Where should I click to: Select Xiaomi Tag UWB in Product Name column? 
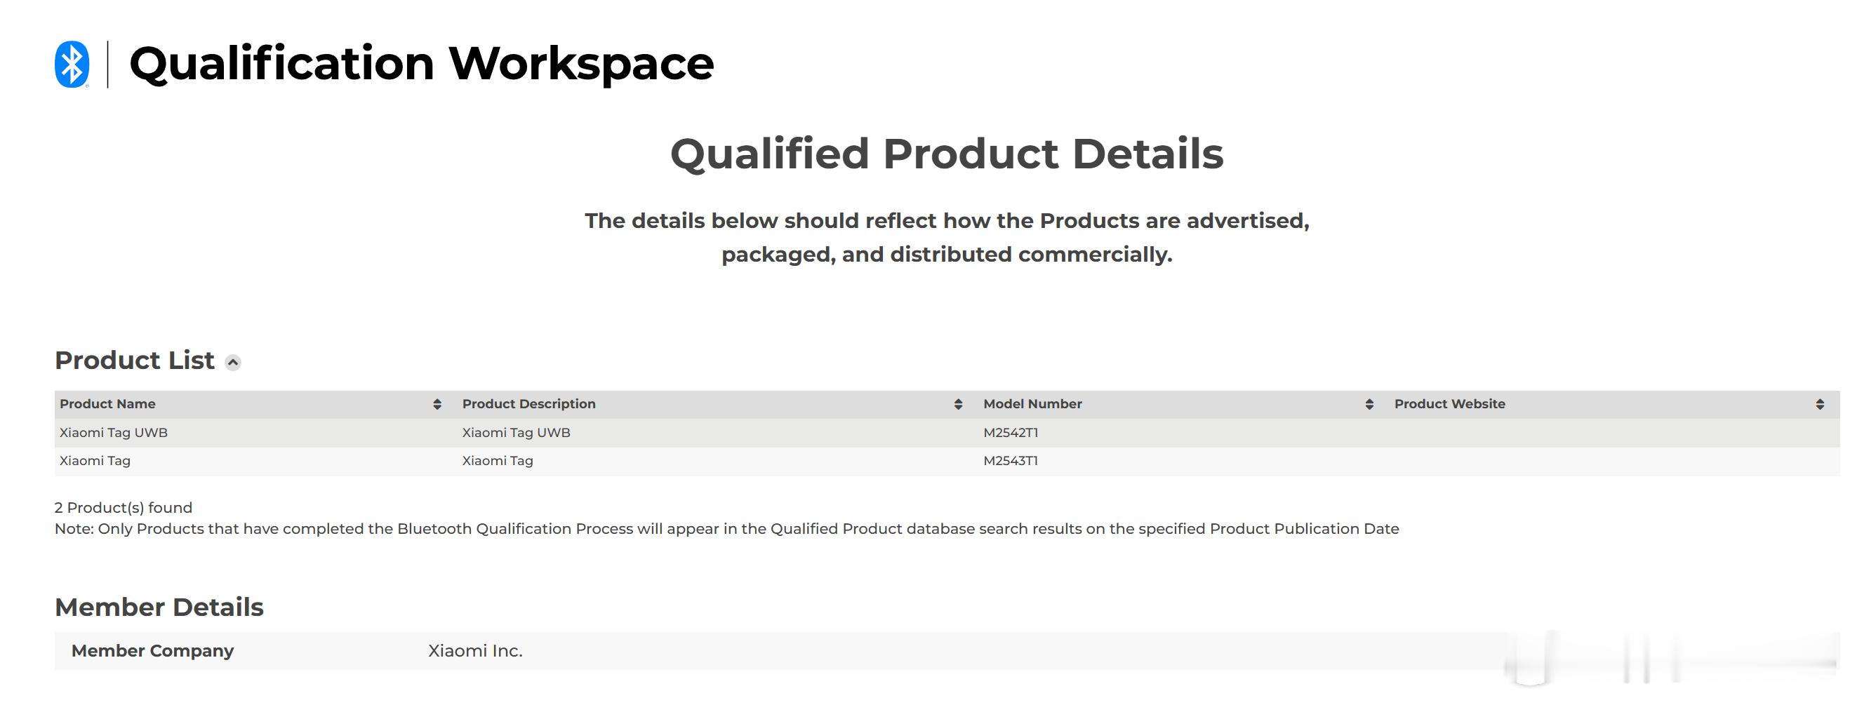pos(114,433)
